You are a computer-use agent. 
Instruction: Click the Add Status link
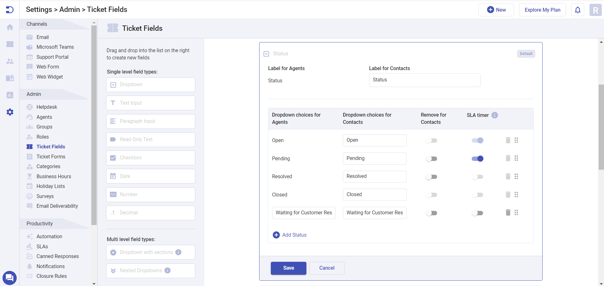pos(294,235)
